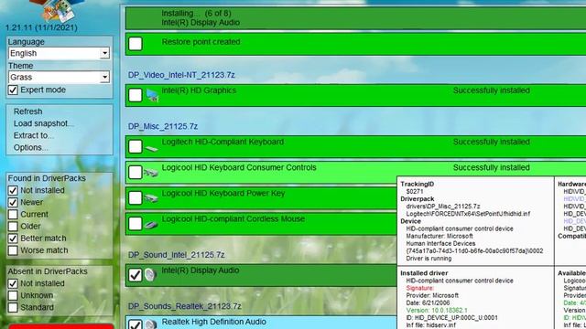
Task: Click the Version: 10.0.18362.1 text
Action: pyautogui.click(x=437, y=311)
